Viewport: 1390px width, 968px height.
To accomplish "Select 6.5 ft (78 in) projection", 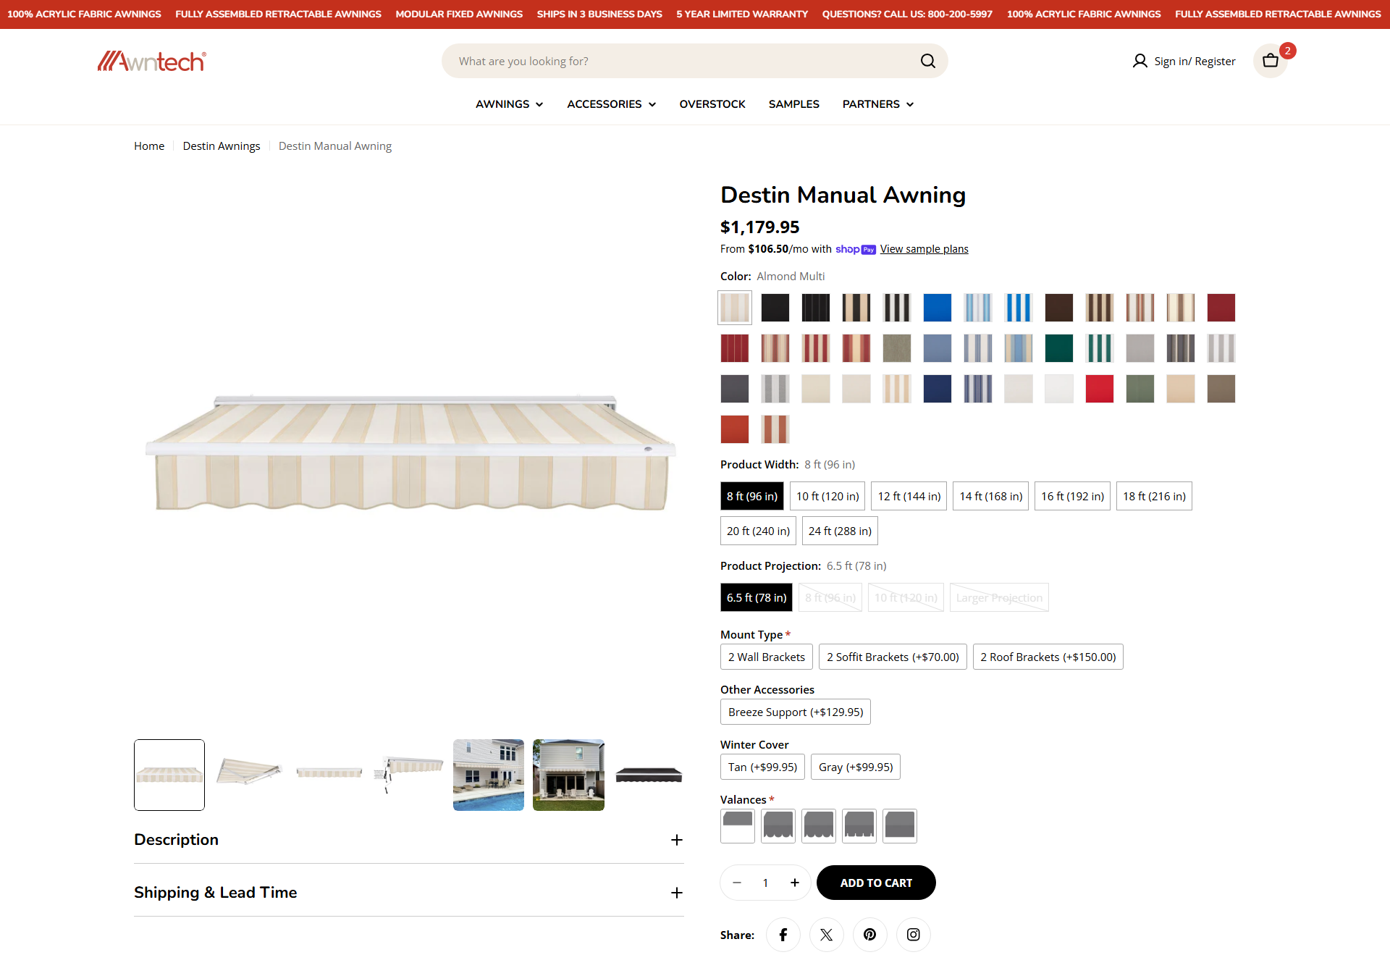I will click(x=757, y=597).
